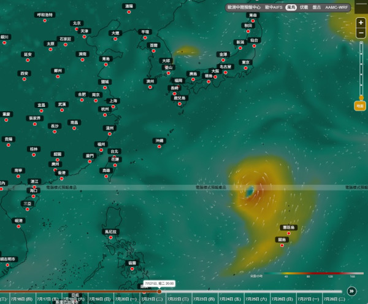Select the 歐洲中期預報中心 model tab
368x304 pixels.
point(244,7)
